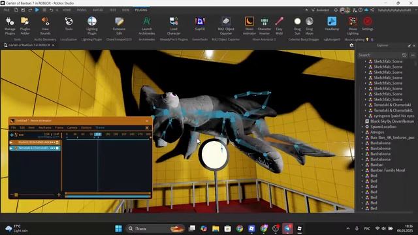
Task: Open the Windows Start menu
Action: [119, 228]
